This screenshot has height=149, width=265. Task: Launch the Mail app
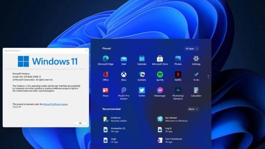[124, 60]
